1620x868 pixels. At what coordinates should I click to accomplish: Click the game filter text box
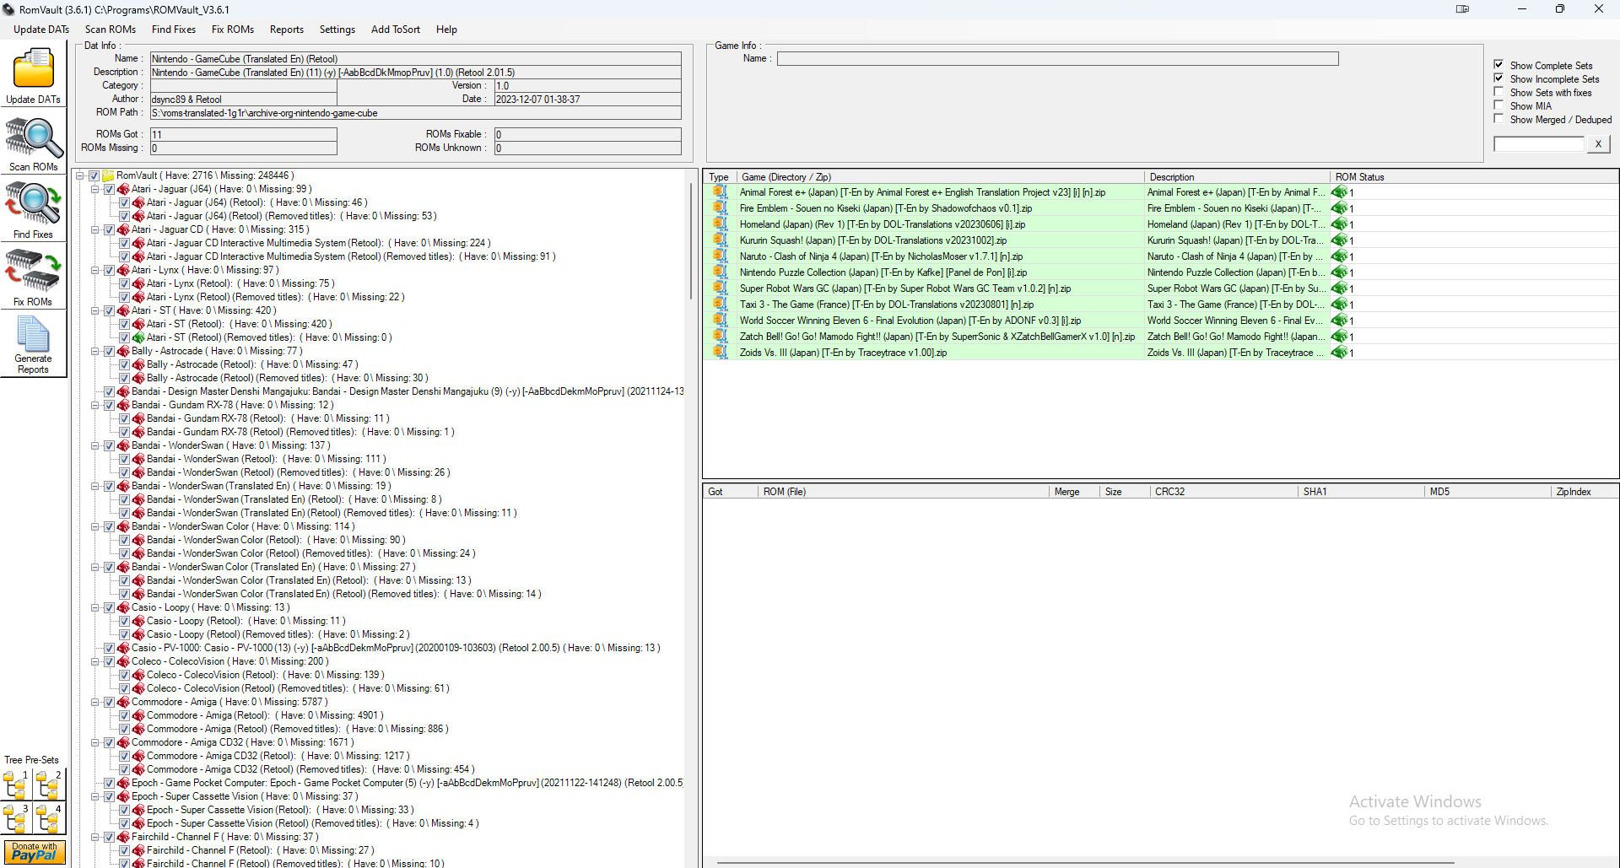coord(1539,144)
